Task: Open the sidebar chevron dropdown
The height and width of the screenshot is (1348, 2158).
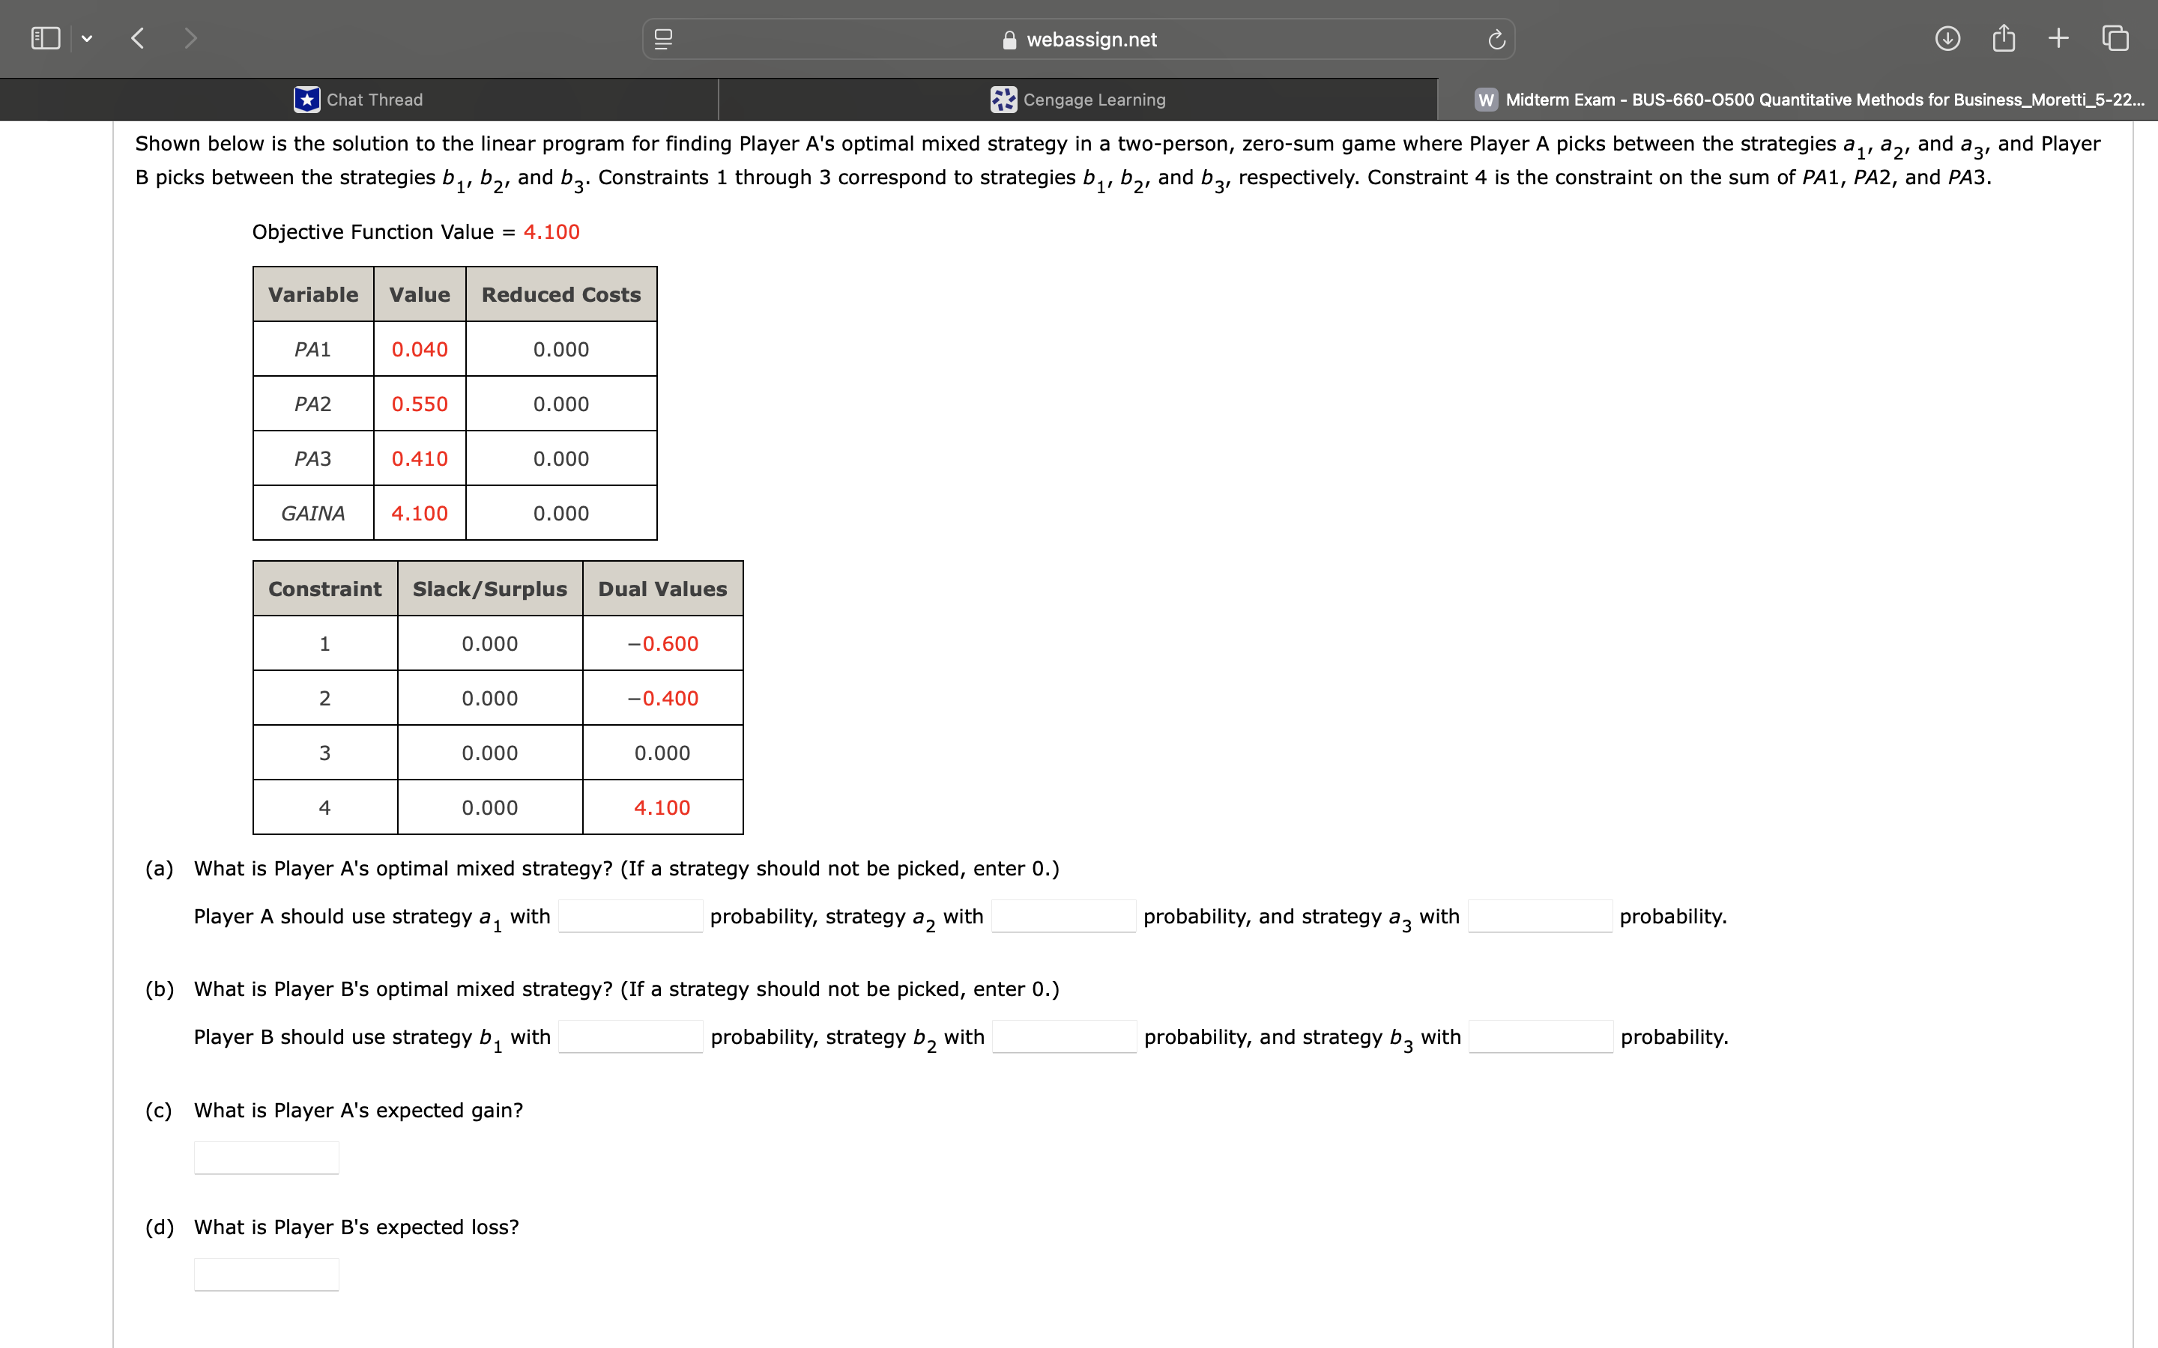Action: coord(88,38)
